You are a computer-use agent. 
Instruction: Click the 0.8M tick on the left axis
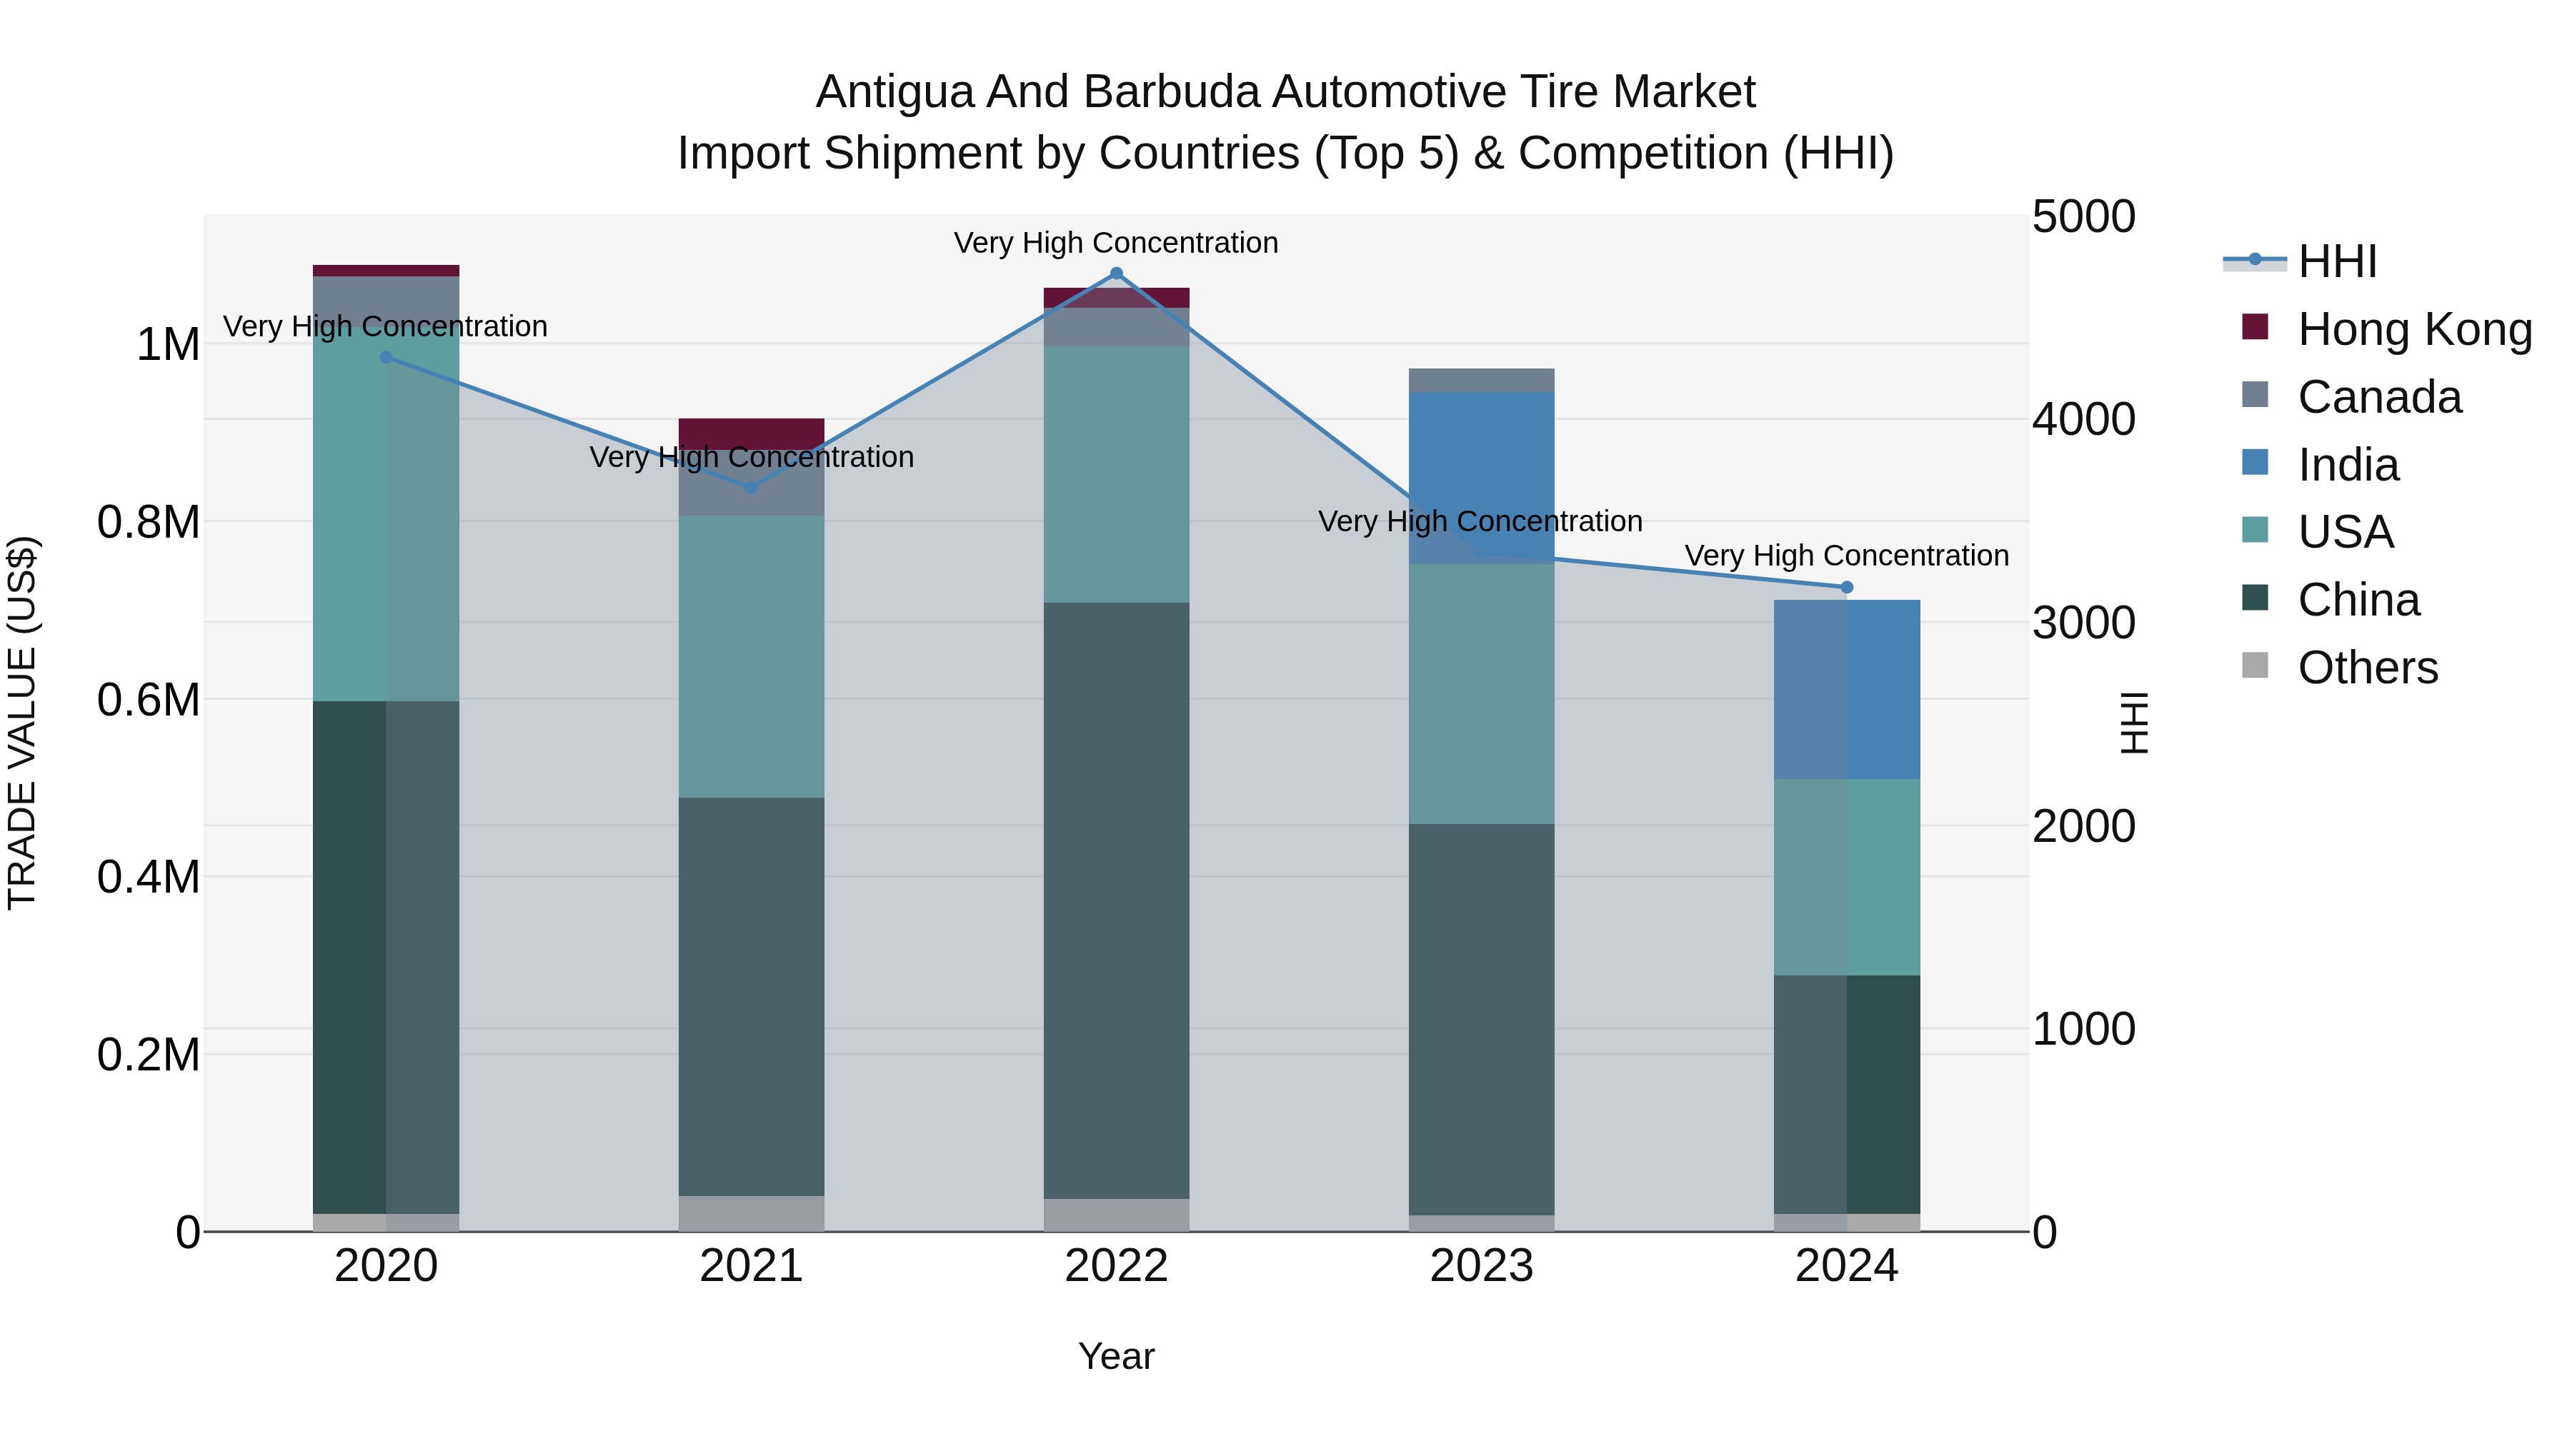[149, 523]
